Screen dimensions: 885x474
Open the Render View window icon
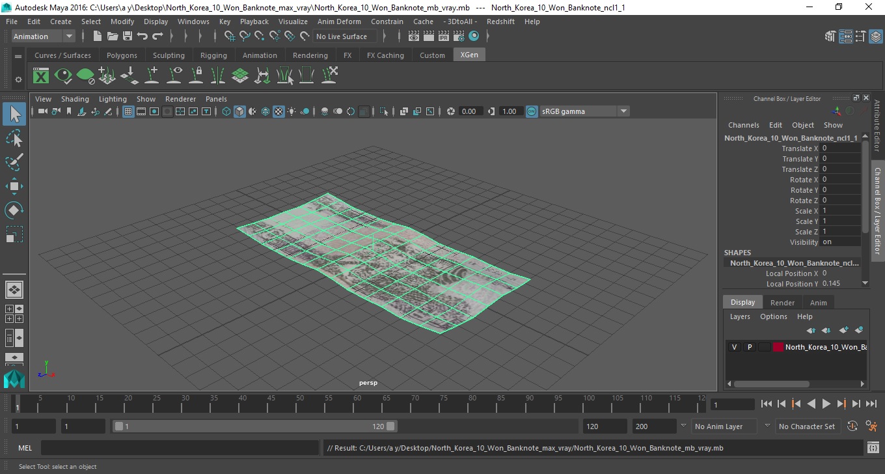(x=413, y=36)
